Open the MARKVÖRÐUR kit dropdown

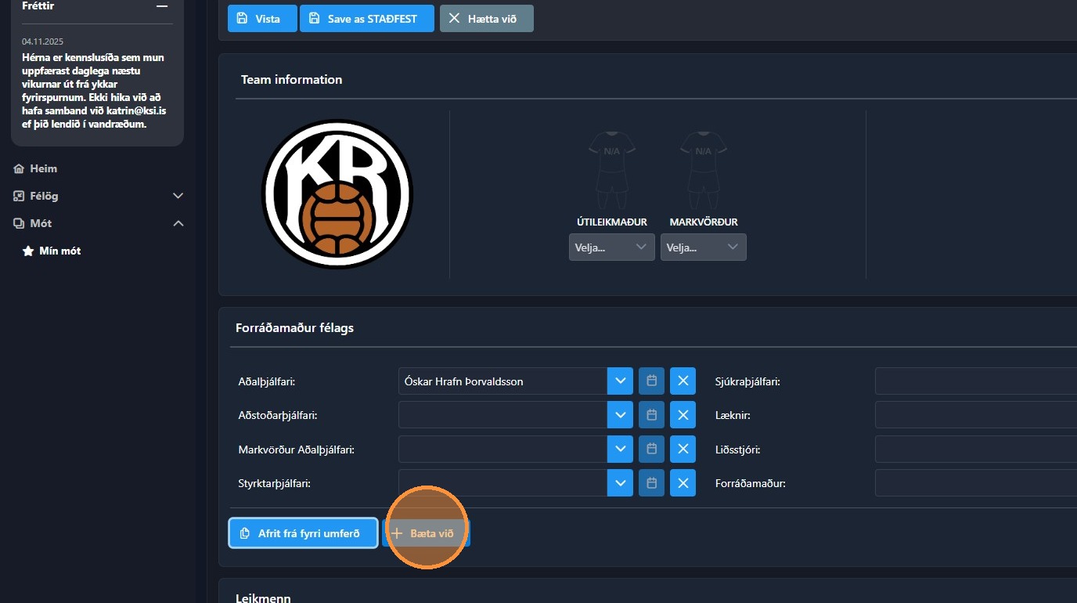tap(704, 247)
